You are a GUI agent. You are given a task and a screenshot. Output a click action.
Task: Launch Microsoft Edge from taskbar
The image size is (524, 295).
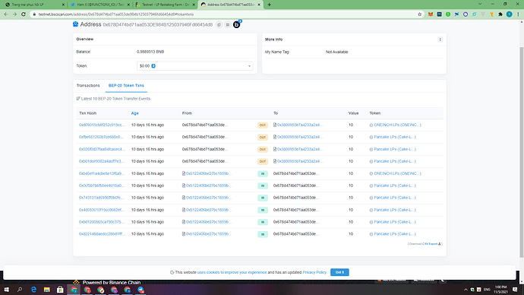point(33,290)
